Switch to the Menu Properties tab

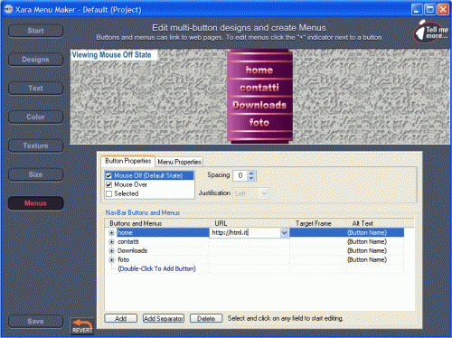(x=179, y=162)
